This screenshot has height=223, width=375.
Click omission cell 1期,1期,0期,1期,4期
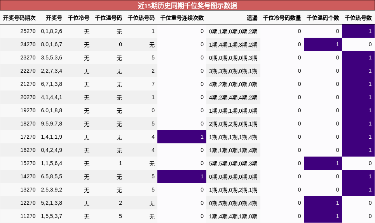click(233, 150)
